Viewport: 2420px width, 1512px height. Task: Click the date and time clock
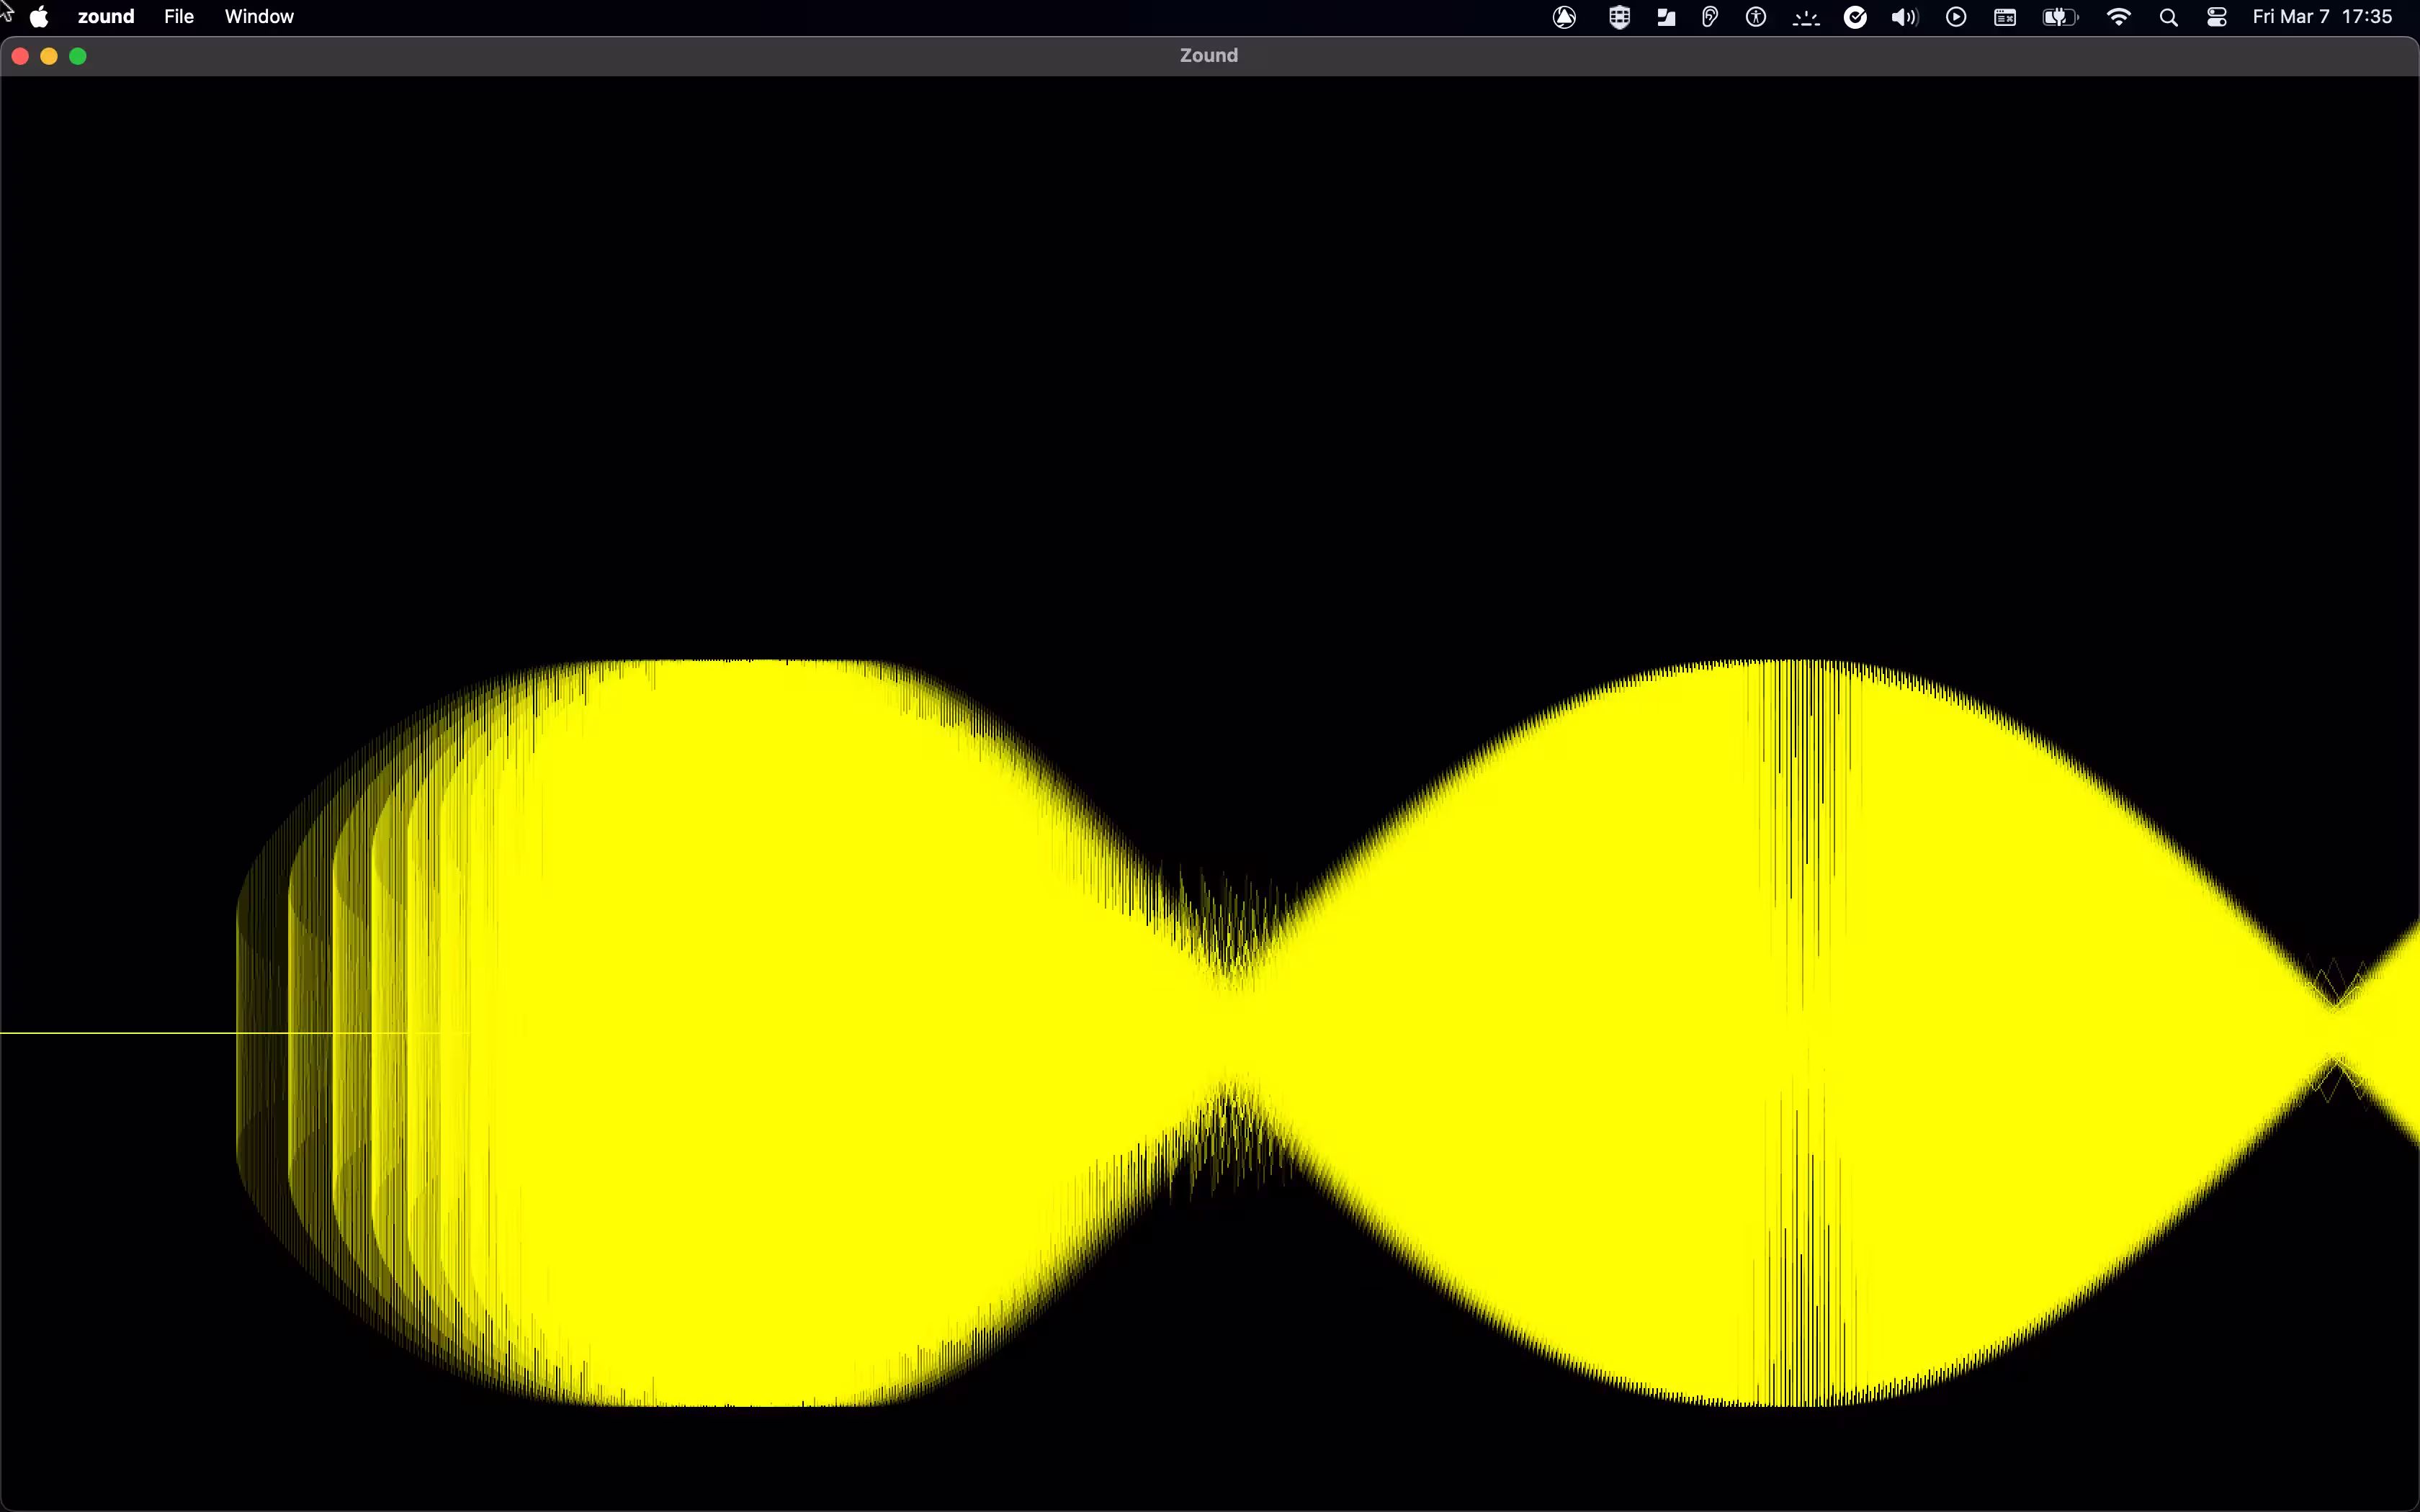(2322, 17)
